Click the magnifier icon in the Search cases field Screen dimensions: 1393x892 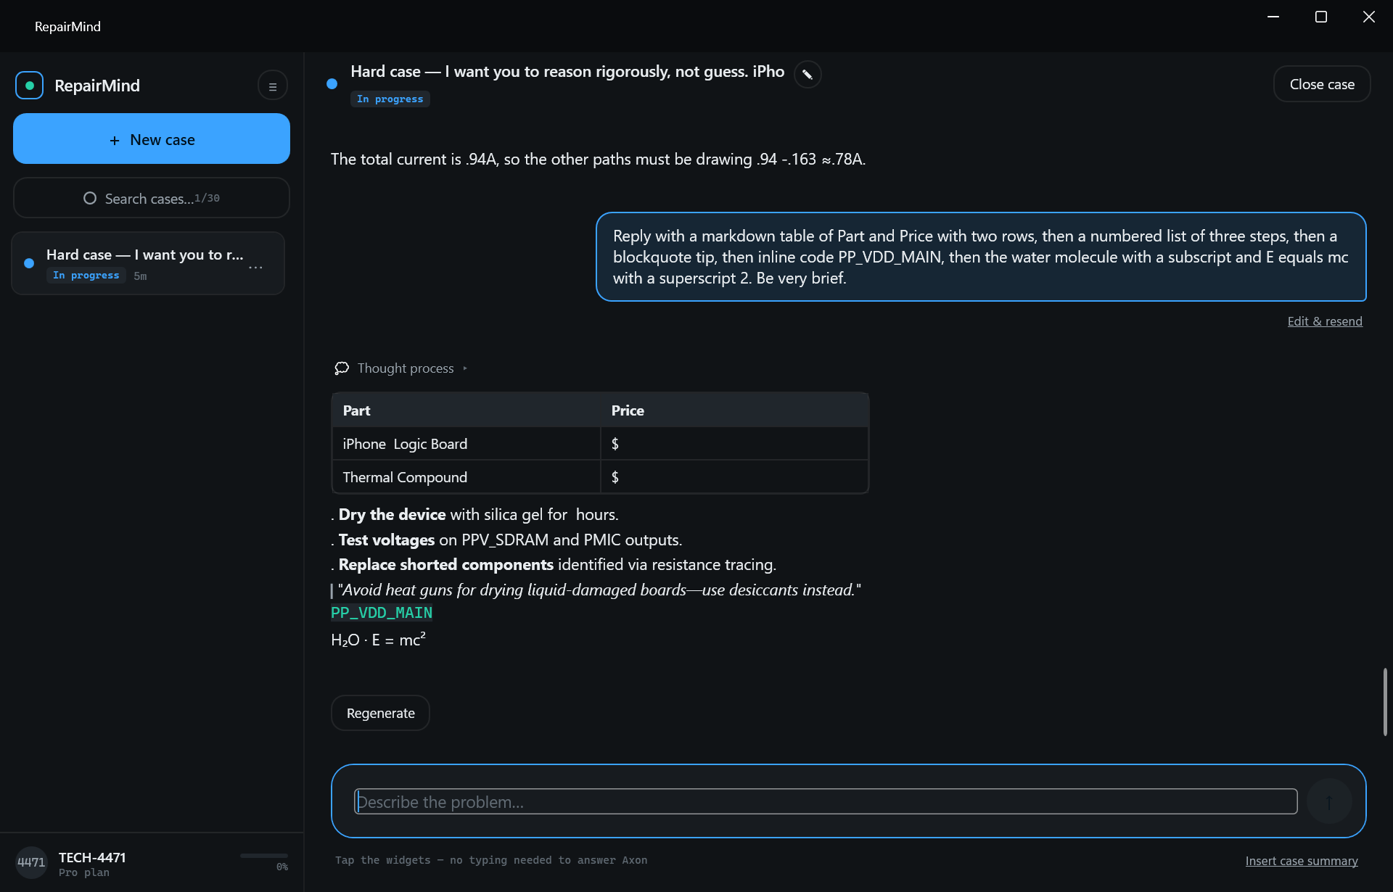coord(90,198)
